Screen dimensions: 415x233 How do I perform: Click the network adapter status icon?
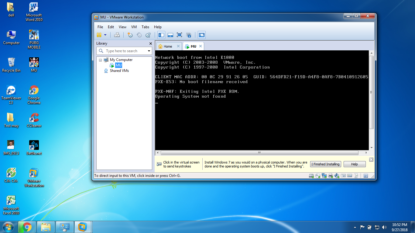point(324,176)
